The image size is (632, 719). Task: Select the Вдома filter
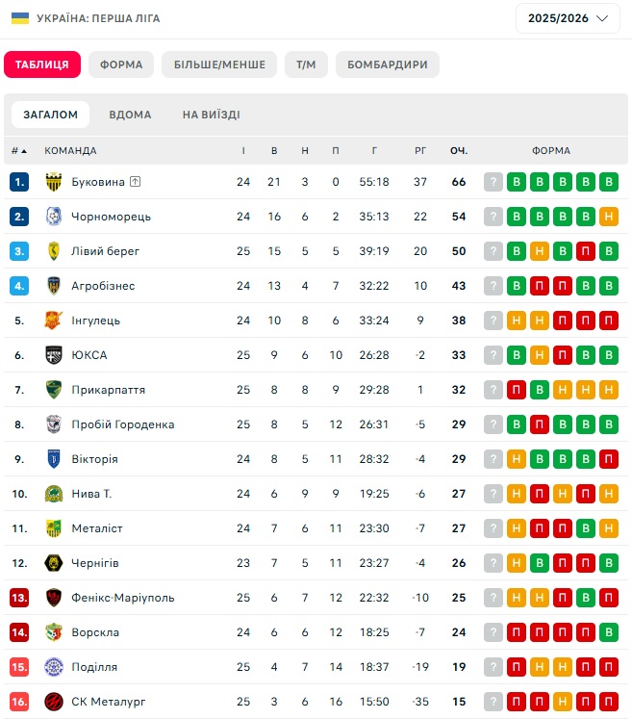coord(130,115)
